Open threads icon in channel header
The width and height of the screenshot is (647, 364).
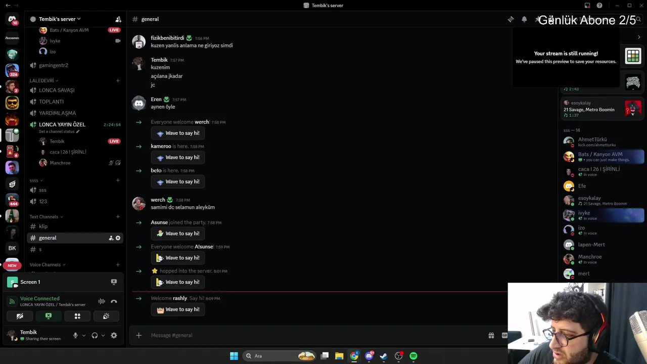(511, 19)
